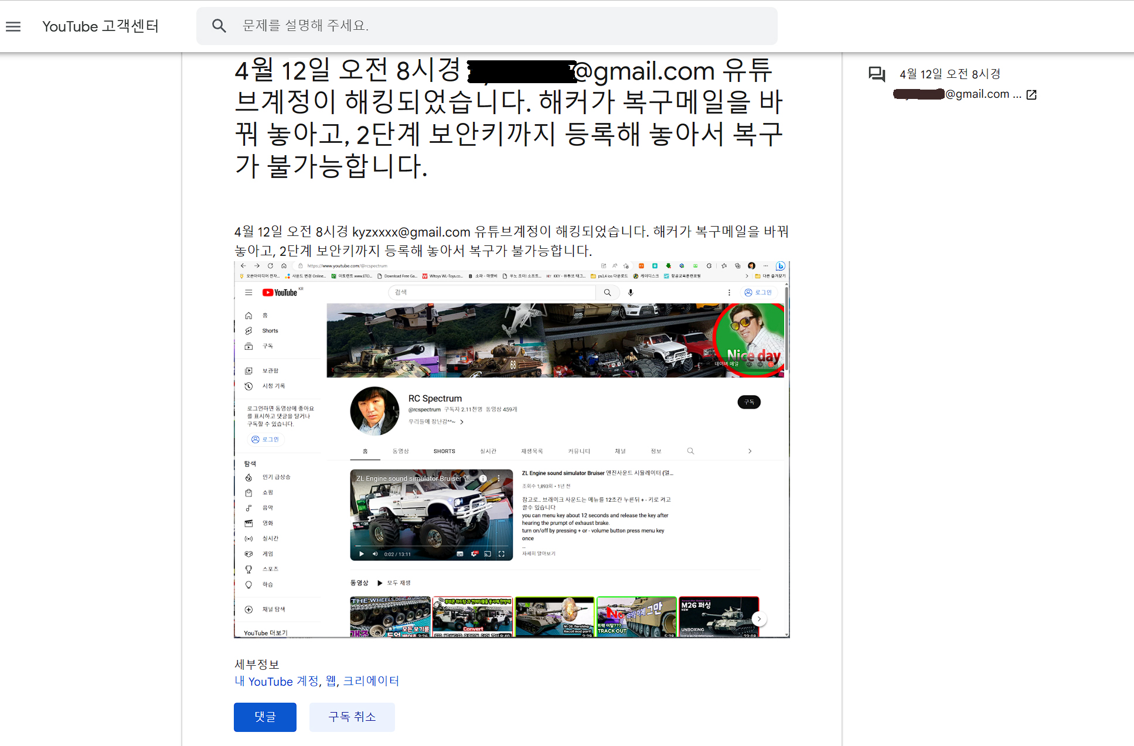Click the 인기 급상승 trending icon in screenshot
Image resolution: width=1134 pixels, height=746 pixels.
coord(248,477)
